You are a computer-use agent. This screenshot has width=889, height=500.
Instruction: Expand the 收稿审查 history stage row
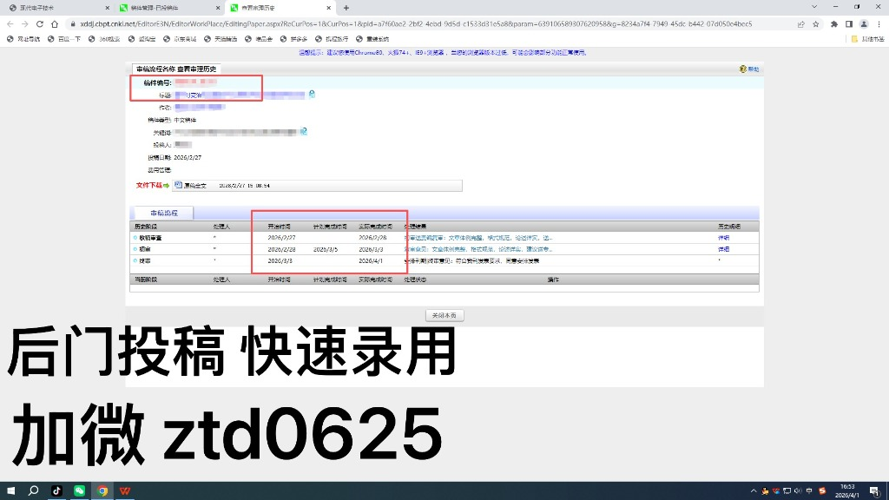pyautogui.click(x=135, y=238)
